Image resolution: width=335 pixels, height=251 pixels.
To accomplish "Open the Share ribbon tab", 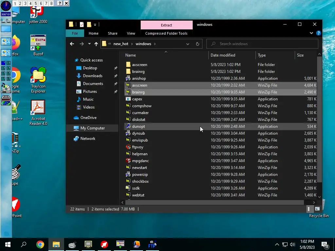I will [x=113, y=33].
